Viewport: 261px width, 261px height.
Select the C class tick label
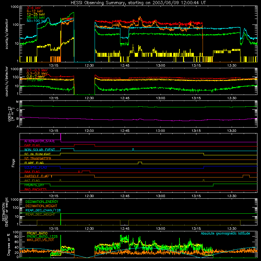[18, 110]
